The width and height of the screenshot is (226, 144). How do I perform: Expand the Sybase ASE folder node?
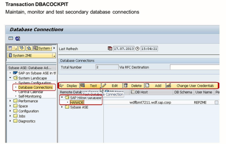63,107
